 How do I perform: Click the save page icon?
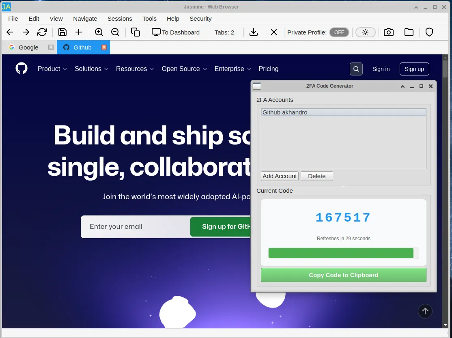click(x=62, y=32)
